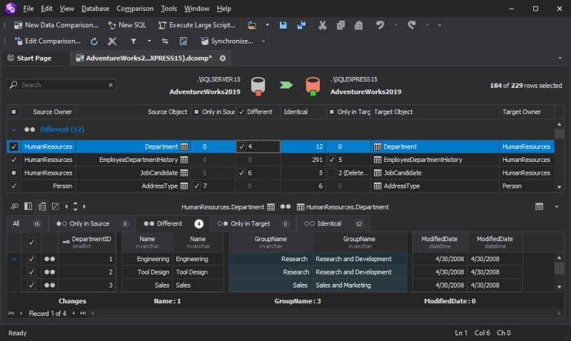Select the Identical records tab
571x341 pixels.
[333, 224]
